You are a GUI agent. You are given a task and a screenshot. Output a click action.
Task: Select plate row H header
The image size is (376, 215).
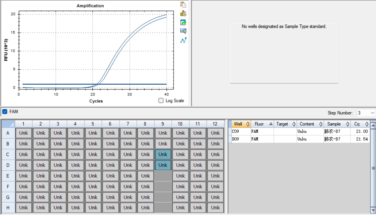8,208
